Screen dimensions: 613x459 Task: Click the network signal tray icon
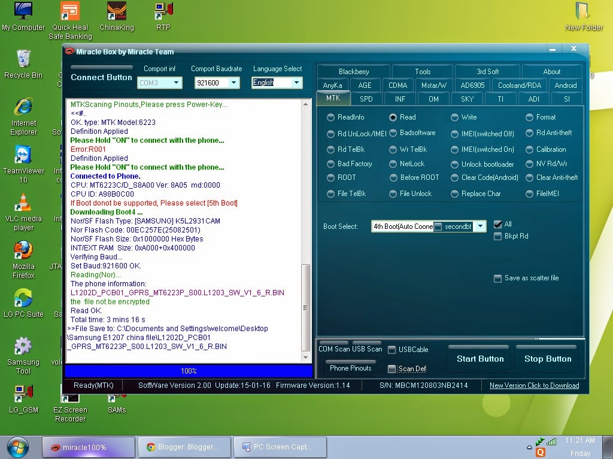pos(551,442)
